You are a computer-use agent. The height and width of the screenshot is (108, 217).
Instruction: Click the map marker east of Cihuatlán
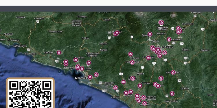coord(59,52)
